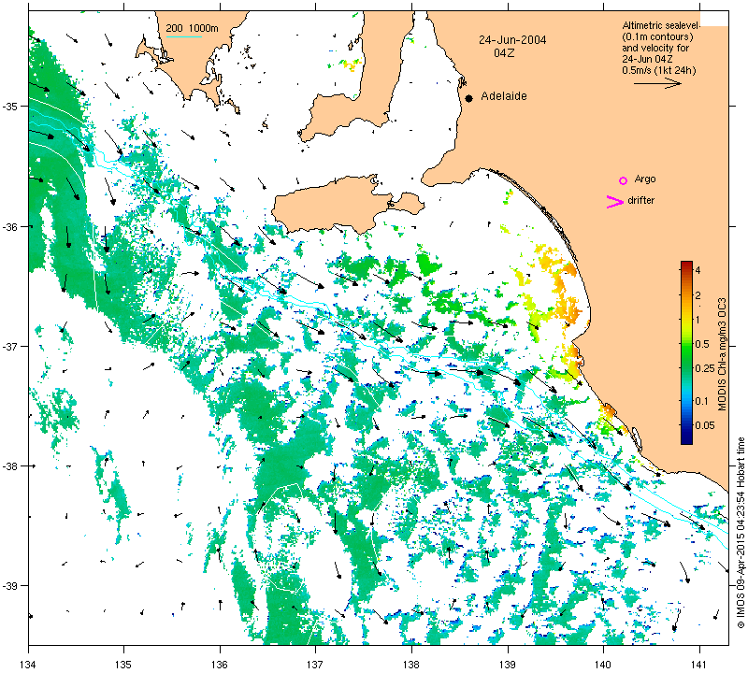Image resolution: width=748 pixels, height=673 pixels.
Task: Click longitude axis label 138
Action: point(411,664)
